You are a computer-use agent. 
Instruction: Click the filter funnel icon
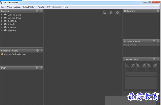(111, 13)
